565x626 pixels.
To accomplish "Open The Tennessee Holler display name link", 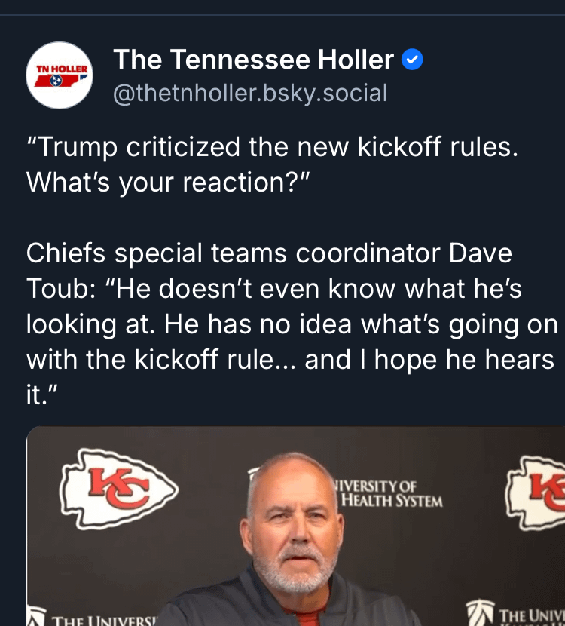I will [253, 60].
